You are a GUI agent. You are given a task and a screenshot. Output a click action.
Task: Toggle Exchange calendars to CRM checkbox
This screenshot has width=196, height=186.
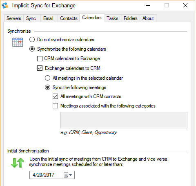tap(40, 68)
